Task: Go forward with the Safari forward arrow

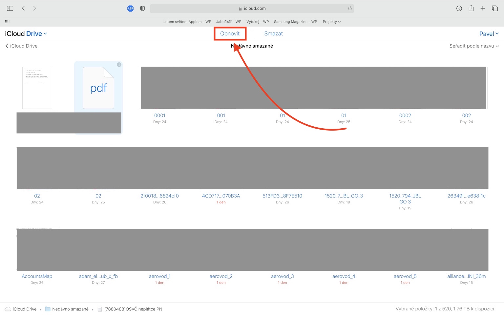Action: click(x=35, y=9)
